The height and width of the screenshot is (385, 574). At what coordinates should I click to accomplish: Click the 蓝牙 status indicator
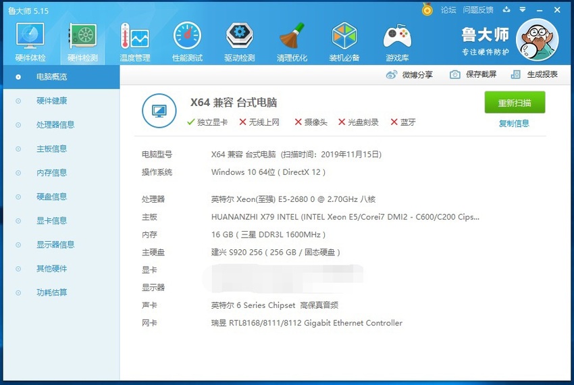(x=403, y=122)
